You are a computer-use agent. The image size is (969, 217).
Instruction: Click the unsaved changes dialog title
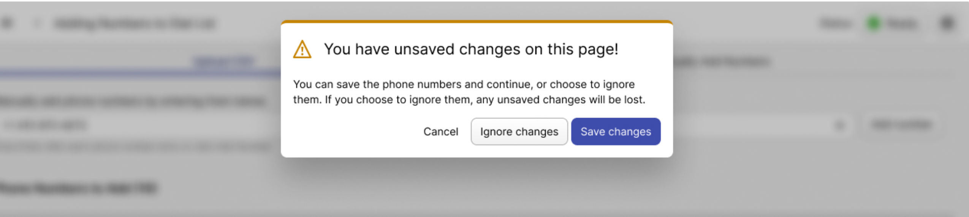click(x=471, y=49)
